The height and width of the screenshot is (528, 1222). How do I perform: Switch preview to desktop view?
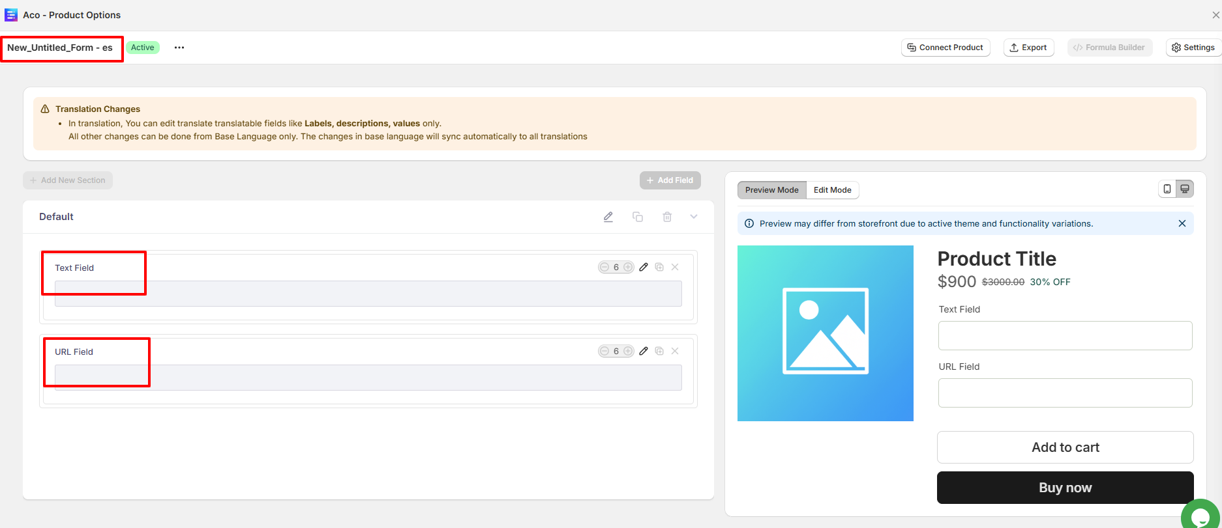click(x=1185, y=189)
